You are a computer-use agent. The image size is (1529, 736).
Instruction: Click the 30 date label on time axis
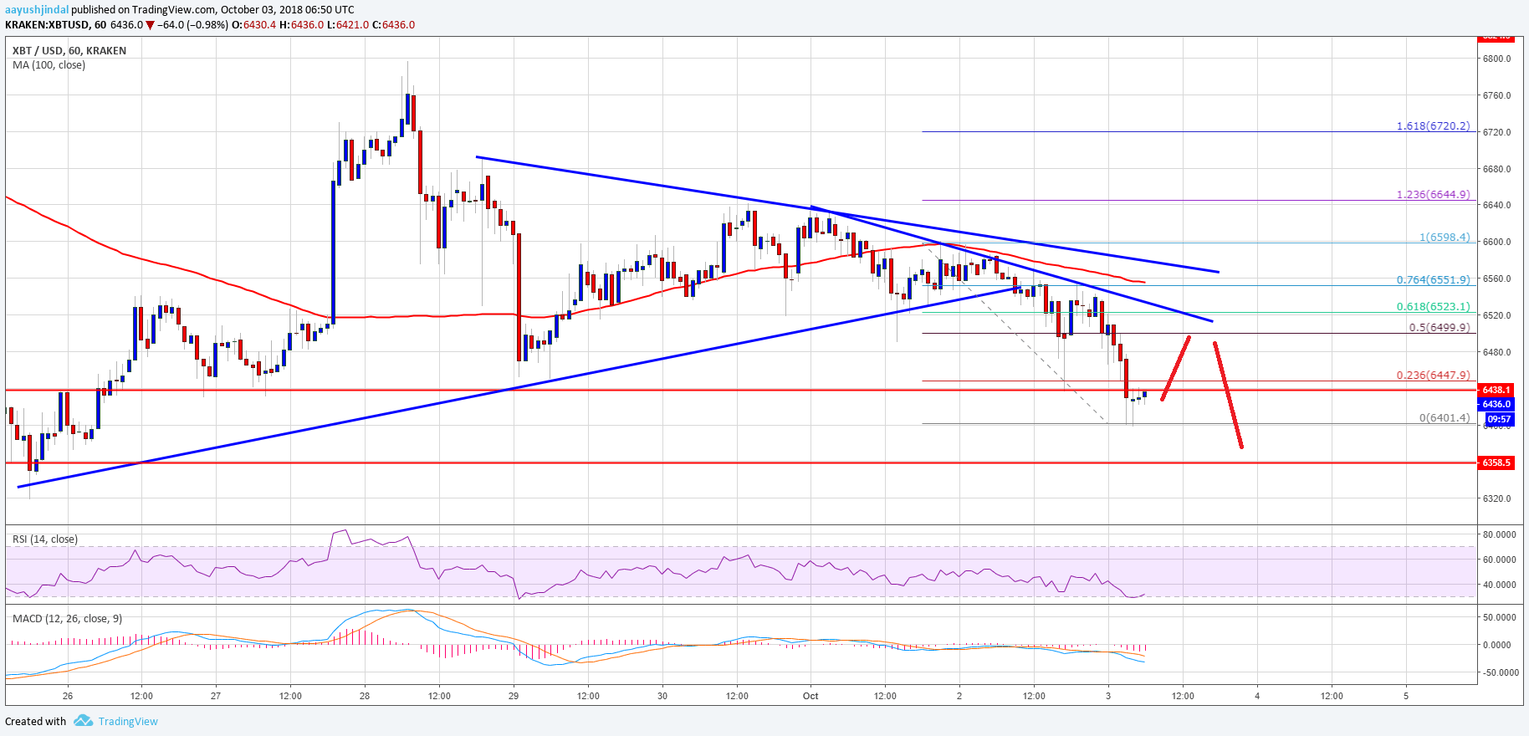click(662, 695)
